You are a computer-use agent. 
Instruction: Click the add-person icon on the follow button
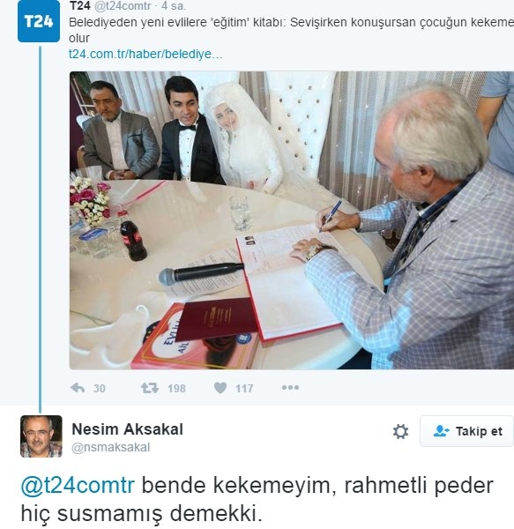pos(441,431)
